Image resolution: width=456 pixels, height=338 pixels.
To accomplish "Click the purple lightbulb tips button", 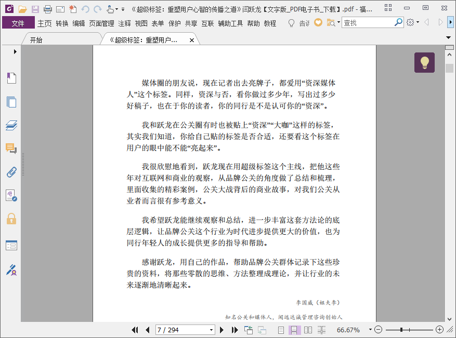I will pos(424,62).
